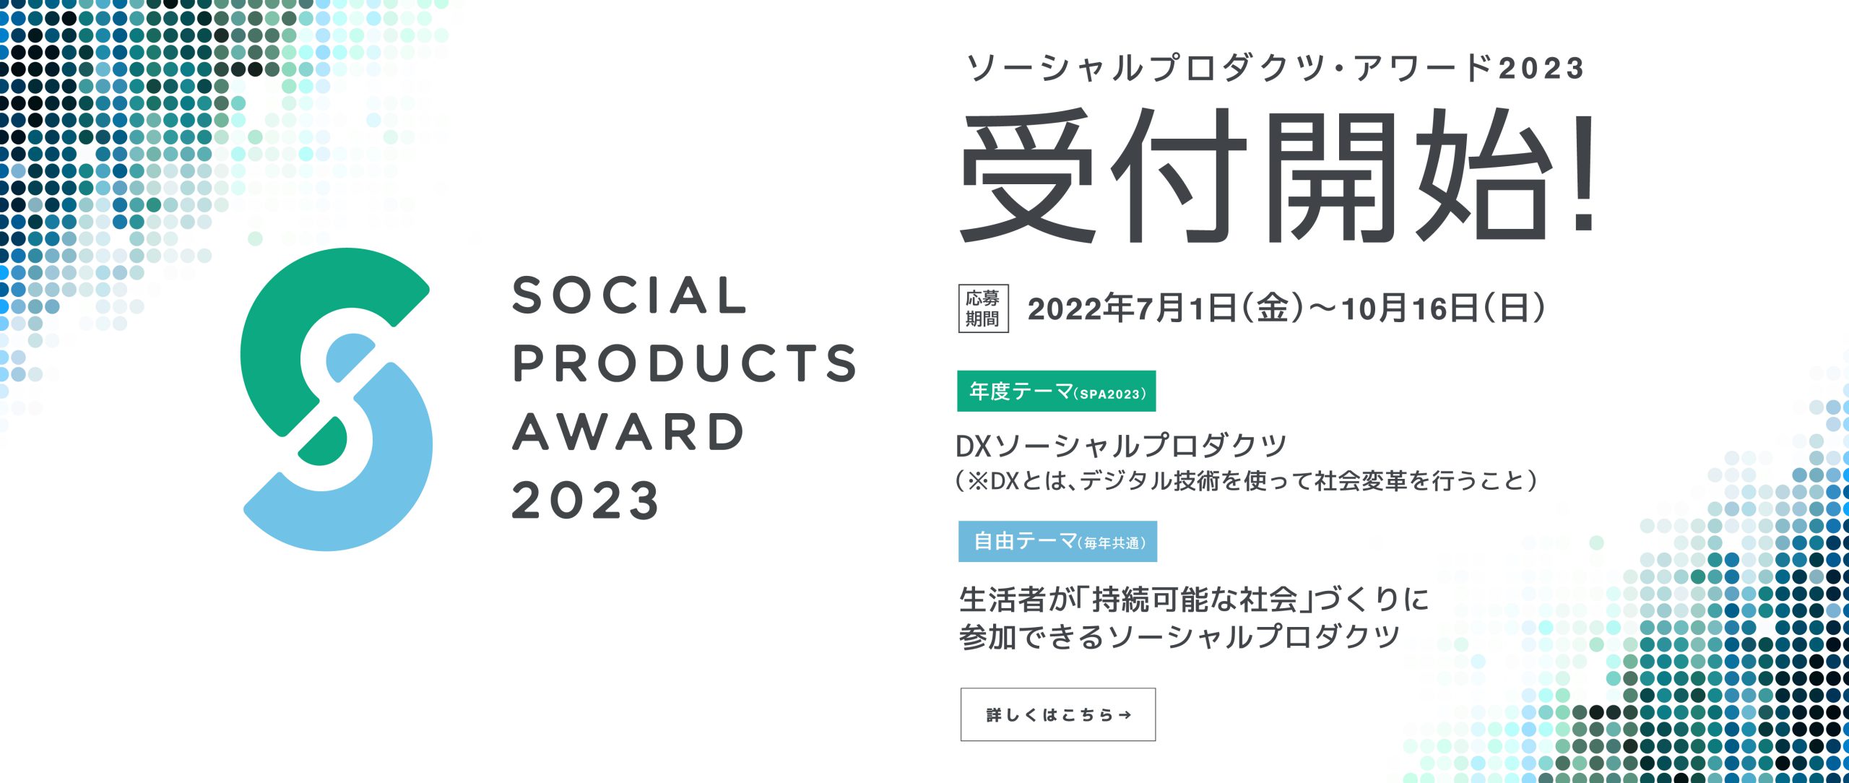Click the arrow in the 詳しくはこちら button
Image resolution: width=1849 pixels, height=783 pixels.
(1125, 715)
